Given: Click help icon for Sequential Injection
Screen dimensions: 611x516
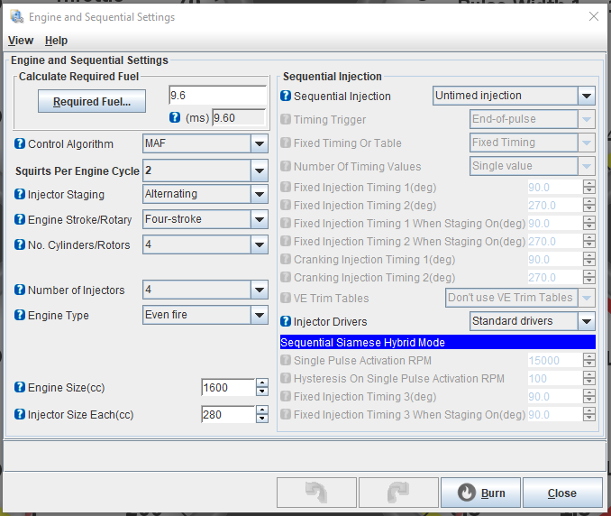Looking at the screenshot, I should (286, 96).
